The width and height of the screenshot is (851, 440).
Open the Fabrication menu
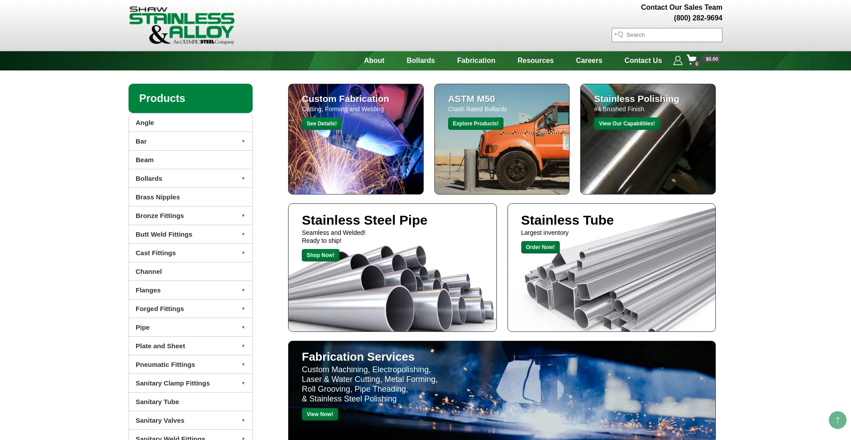click(x=476, y=60)
